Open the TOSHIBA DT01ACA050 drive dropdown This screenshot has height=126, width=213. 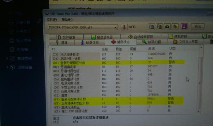point(83,27)
